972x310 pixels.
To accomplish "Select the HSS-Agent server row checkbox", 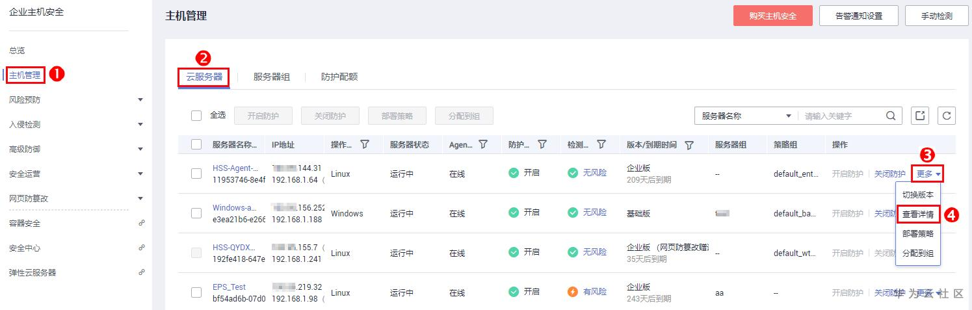I will pos(196,174).
